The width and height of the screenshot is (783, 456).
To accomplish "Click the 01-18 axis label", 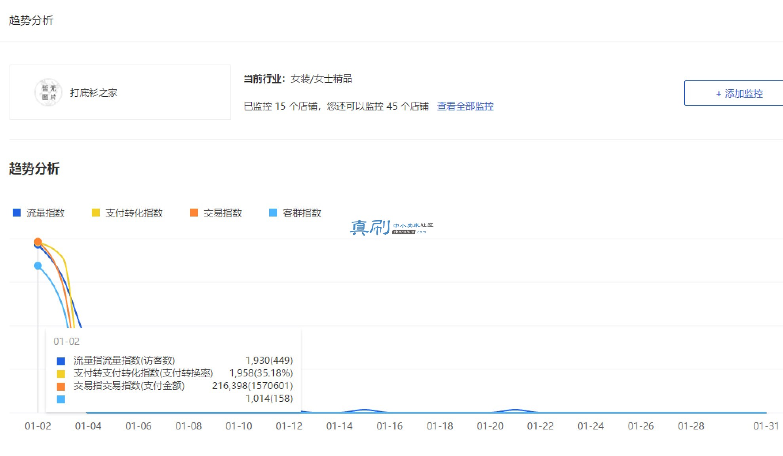I will click(440, 426).
